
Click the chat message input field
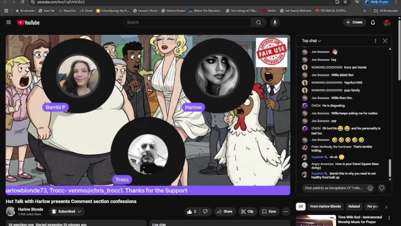pyautogui.click(x=334, y=188)
